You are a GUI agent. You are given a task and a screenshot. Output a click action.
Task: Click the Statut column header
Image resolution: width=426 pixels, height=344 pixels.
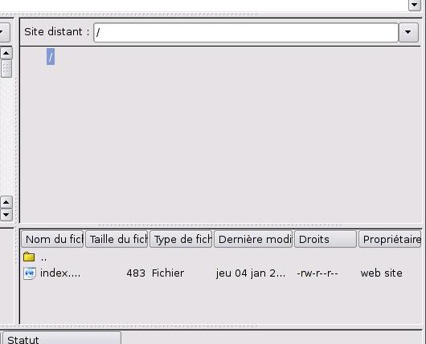62,338
